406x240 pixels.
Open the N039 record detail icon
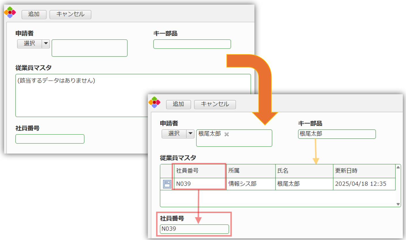(167, 184)
